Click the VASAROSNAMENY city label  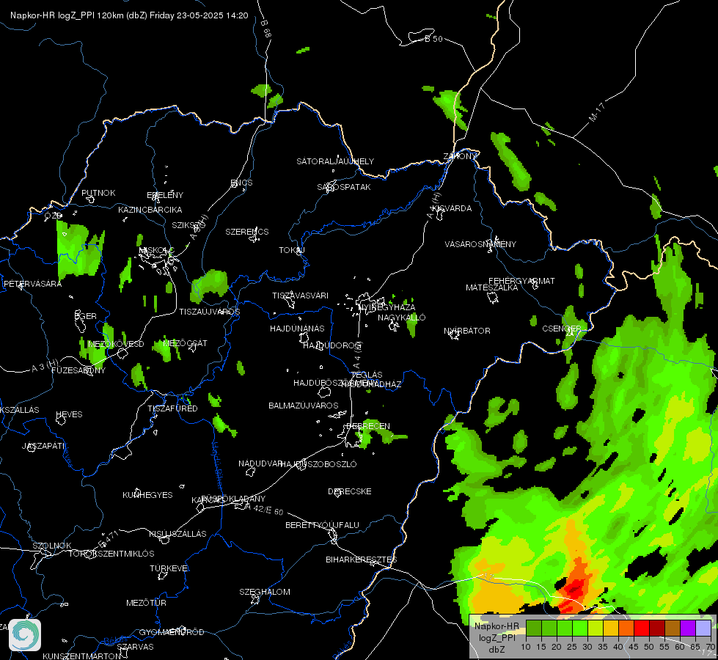tap(480, 244)
